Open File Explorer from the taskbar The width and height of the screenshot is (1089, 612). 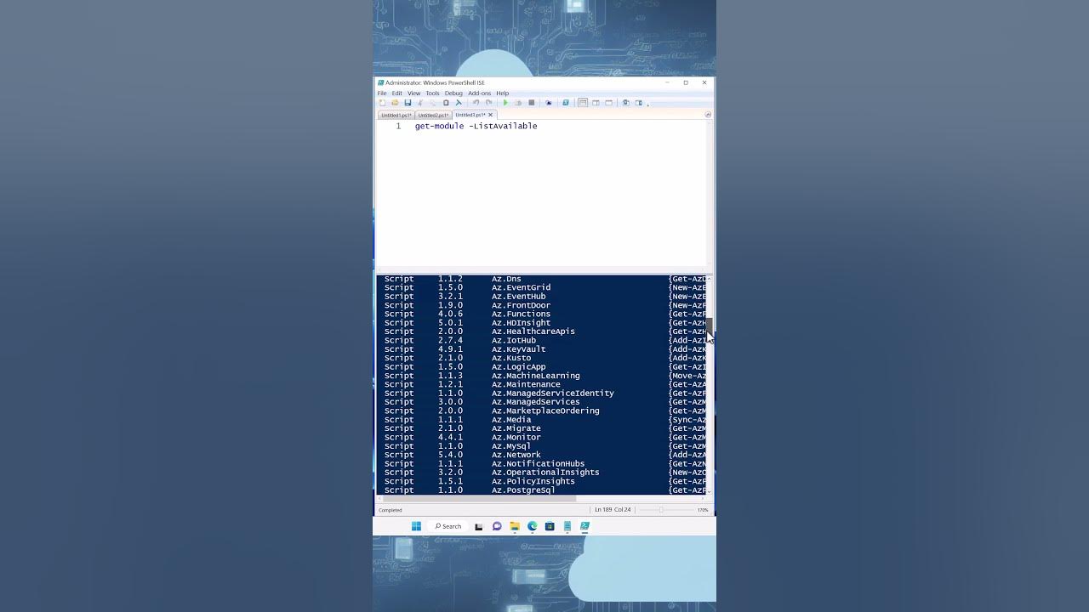click(515, 526)
